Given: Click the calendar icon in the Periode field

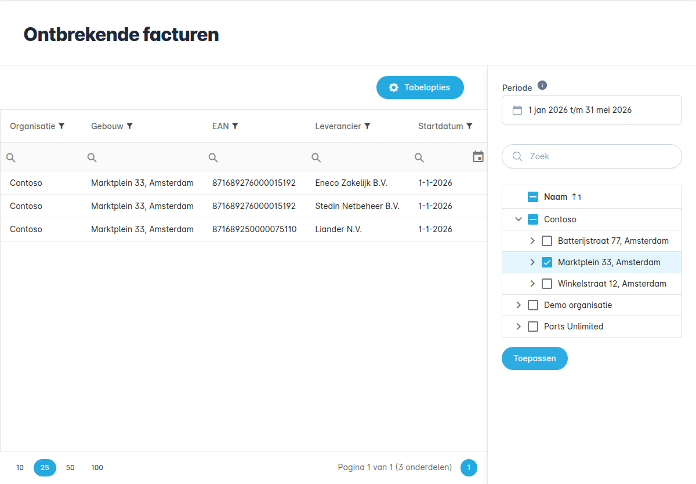Looking at the screenshot, I should pos(517,110).
